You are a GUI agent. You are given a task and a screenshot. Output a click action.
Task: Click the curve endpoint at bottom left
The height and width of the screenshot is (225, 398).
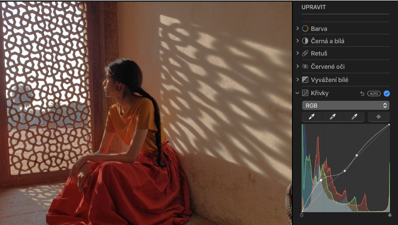[302, 211]
